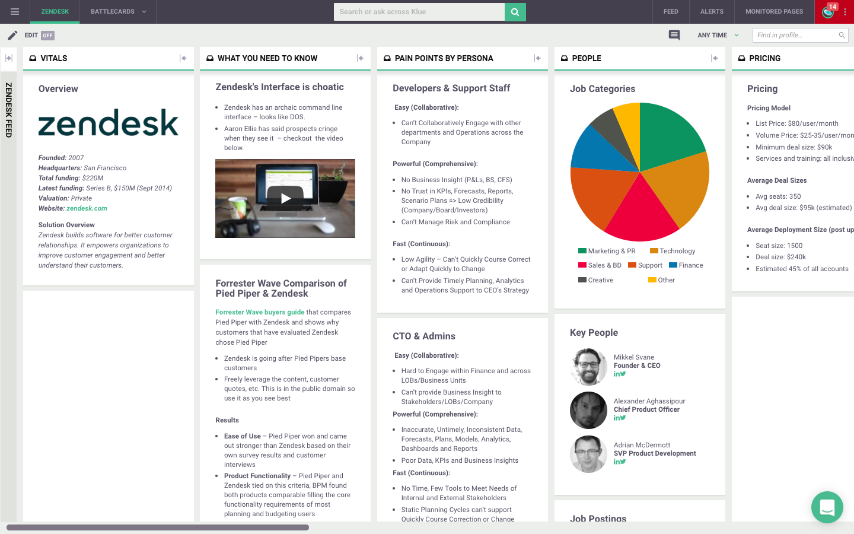Viewport: 854px width, 534px height.
Task: Click the Developers & Support Staff heading
Action: pos(451,88)
